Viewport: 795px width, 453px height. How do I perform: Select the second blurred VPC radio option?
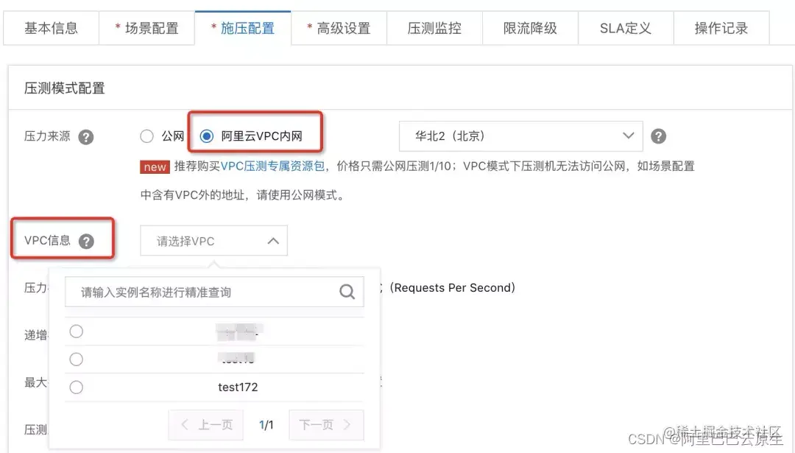tap(76, 359)
